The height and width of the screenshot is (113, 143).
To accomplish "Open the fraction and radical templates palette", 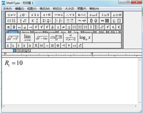I will click(23, 21).
